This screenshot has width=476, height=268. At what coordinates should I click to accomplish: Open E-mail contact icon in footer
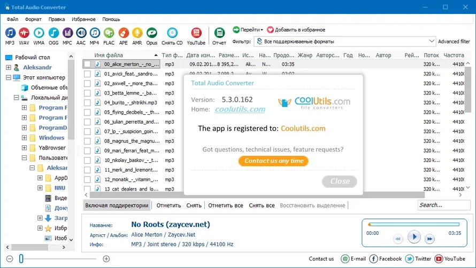point(345,258)
